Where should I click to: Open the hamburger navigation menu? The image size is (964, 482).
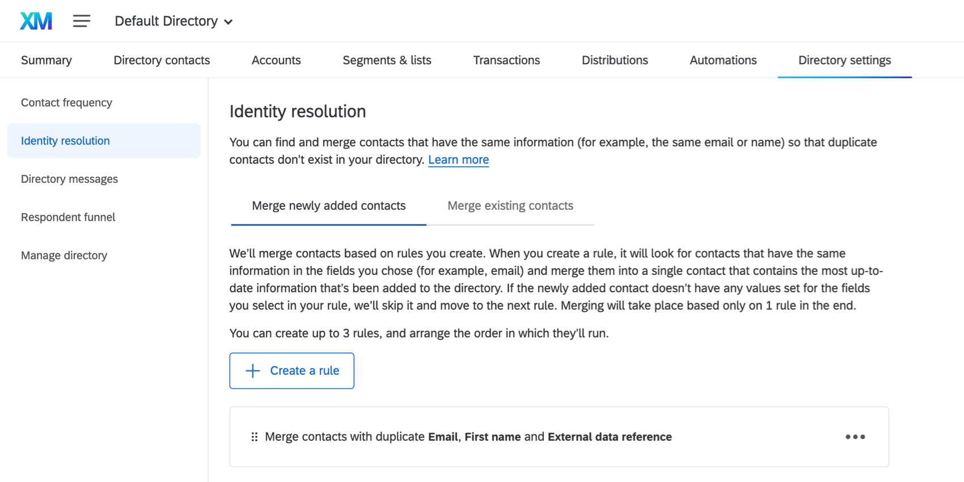point(82,21)
